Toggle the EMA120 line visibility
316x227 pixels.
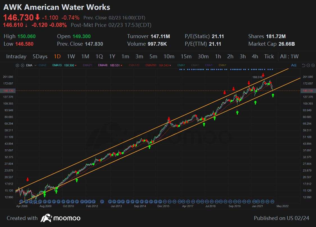click(x=134, y=65)
